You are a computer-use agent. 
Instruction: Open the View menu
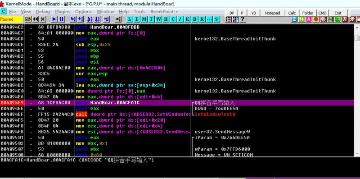pos(26,12)
